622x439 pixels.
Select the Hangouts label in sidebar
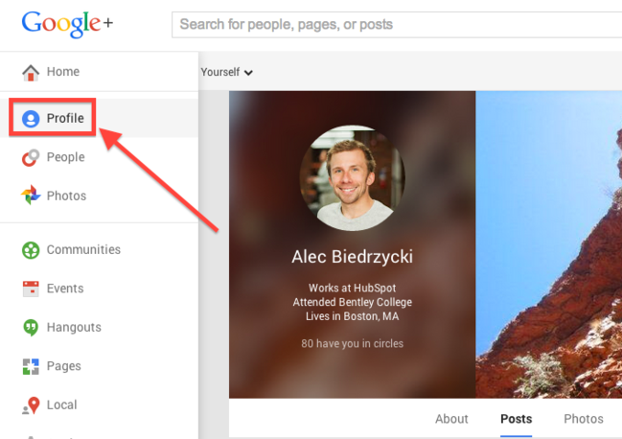pos(74,328)
